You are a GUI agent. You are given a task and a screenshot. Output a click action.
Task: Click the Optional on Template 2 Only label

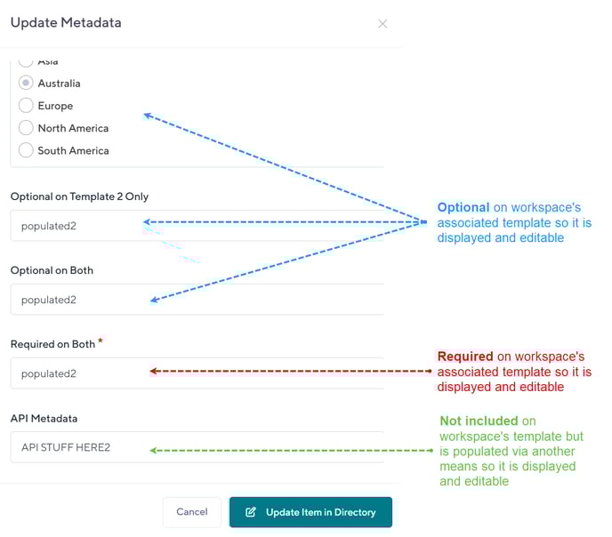click(x=79, y=196)
